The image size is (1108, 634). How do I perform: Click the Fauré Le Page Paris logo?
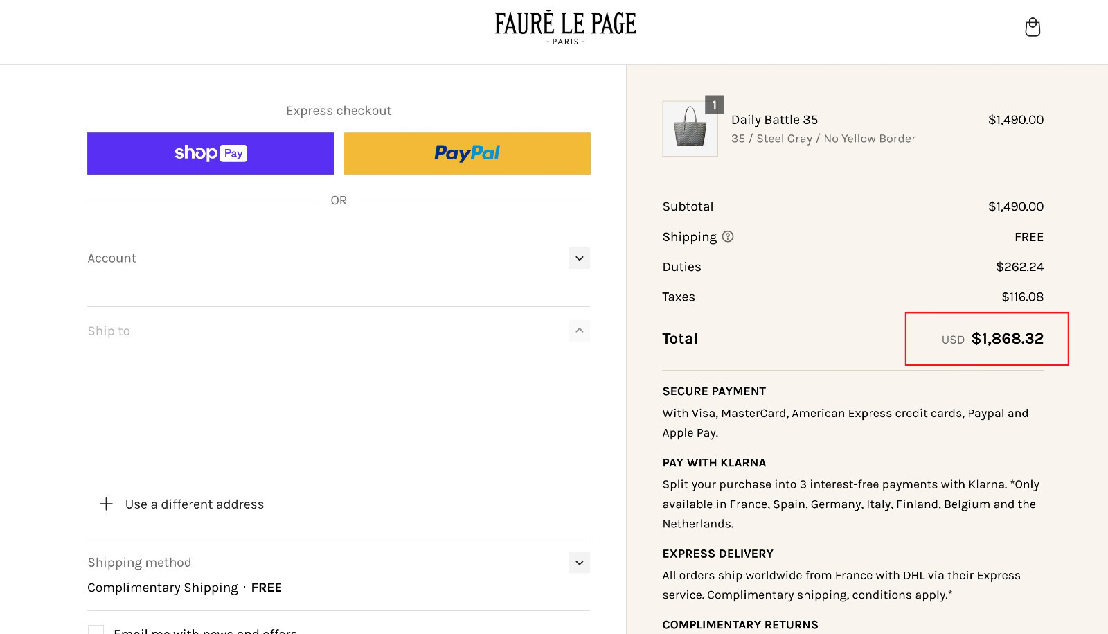pyautogui.click(x=565, y=28)
